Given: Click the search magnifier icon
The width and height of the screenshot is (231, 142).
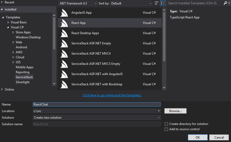Looking at the screenshot, I should [225, 3].
